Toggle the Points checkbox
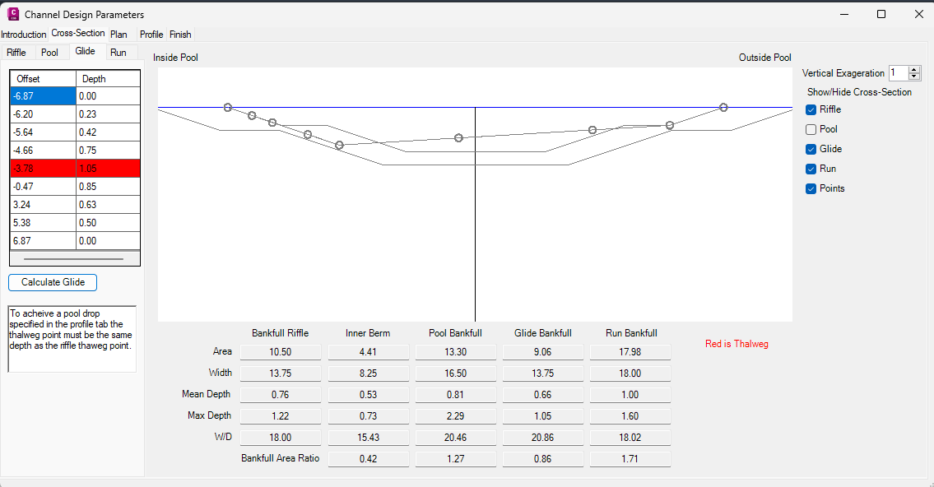This screenshot has width=934, height=487. pos(811,188)
